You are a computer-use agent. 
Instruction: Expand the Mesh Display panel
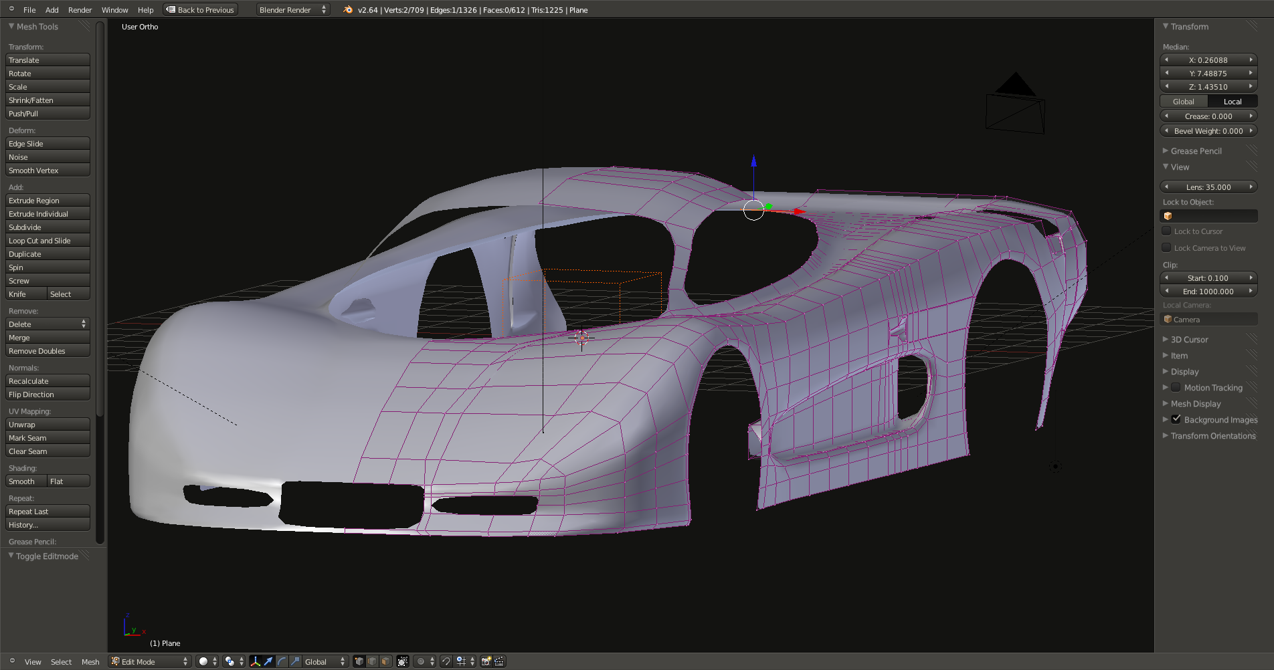point(1195,404)
